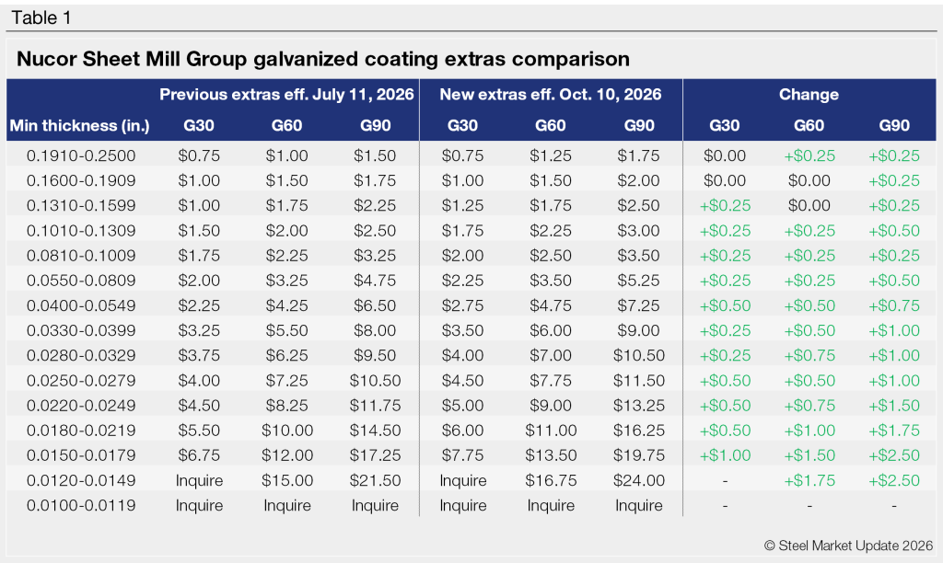Click the $6.50 previous G90 value

[375, 305]
